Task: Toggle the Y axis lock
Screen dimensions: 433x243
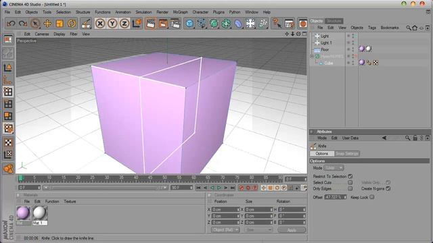Action: coord(112,24)
